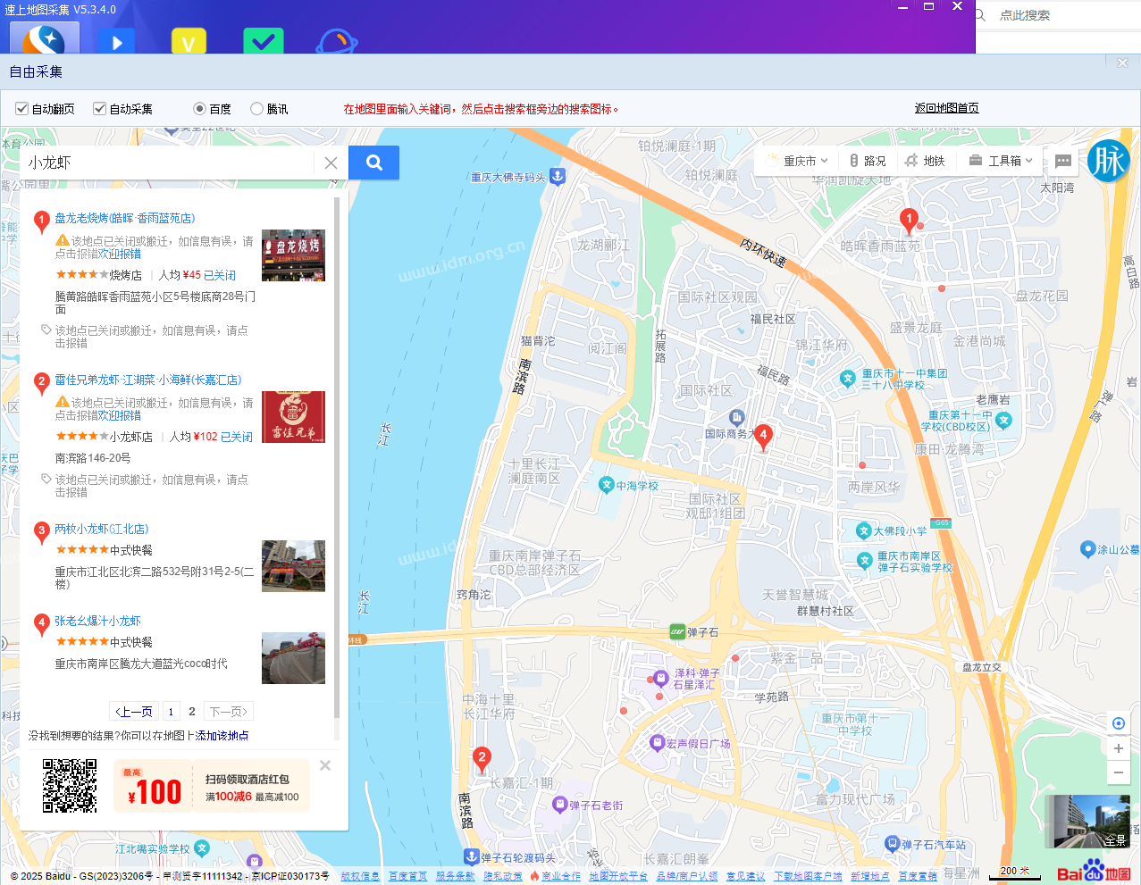Click 重庆大佛寺码头 anchor icon
This screenshot has height=885, width=1141.
click(557, 176)
